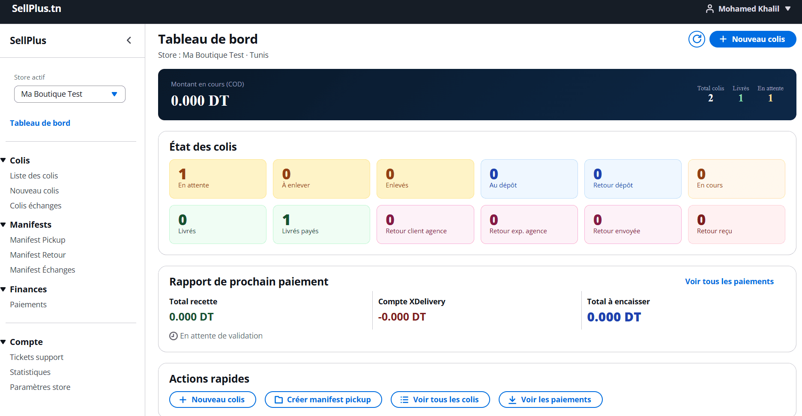
Task: Click the Total recette amount
Action: 192,317
